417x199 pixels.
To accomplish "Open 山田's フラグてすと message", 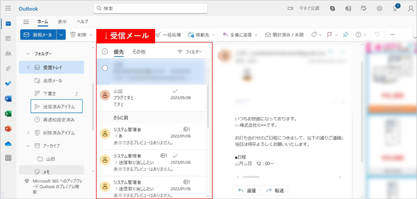I will (x=151, y=98).
